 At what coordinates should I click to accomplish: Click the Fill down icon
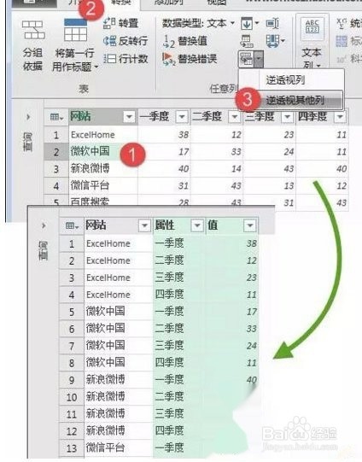click(x=247, y=23)
